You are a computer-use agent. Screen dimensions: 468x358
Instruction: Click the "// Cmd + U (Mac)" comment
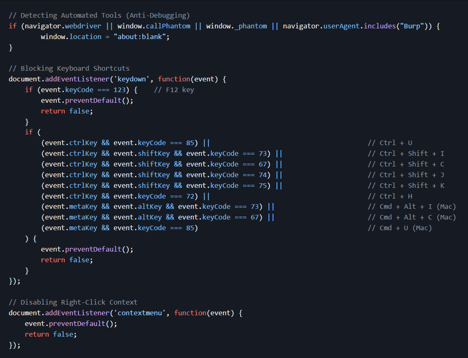(x=400, y=228)
